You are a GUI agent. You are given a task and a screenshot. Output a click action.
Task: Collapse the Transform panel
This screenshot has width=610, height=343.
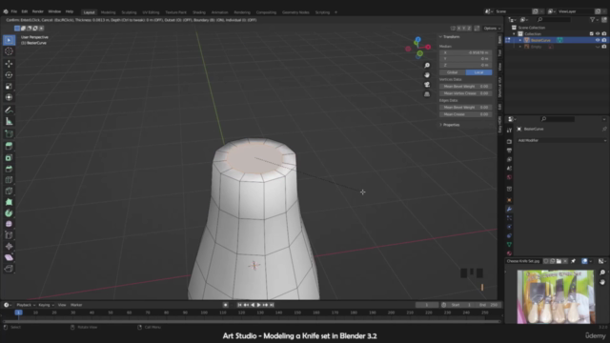450,37
